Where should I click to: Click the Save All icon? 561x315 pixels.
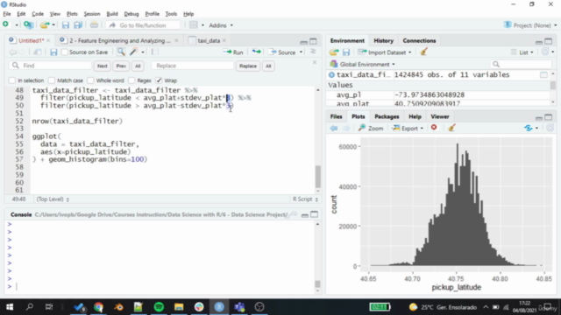pyautogui.click(x=78, y=25)
